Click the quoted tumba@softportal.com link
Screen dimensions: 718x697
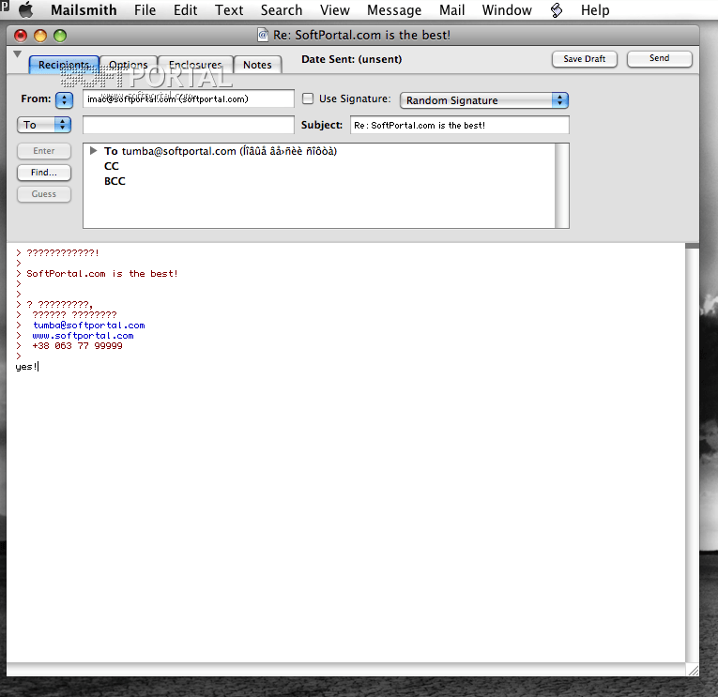point(89,326)
